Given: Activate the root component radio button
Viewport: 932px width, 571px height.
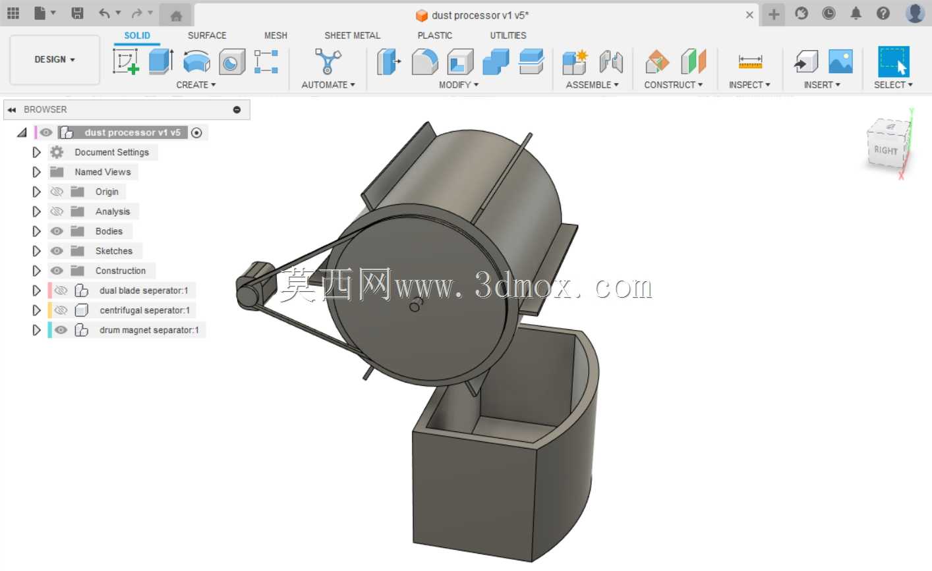Looking at the screenshot, I should point(196,132).
